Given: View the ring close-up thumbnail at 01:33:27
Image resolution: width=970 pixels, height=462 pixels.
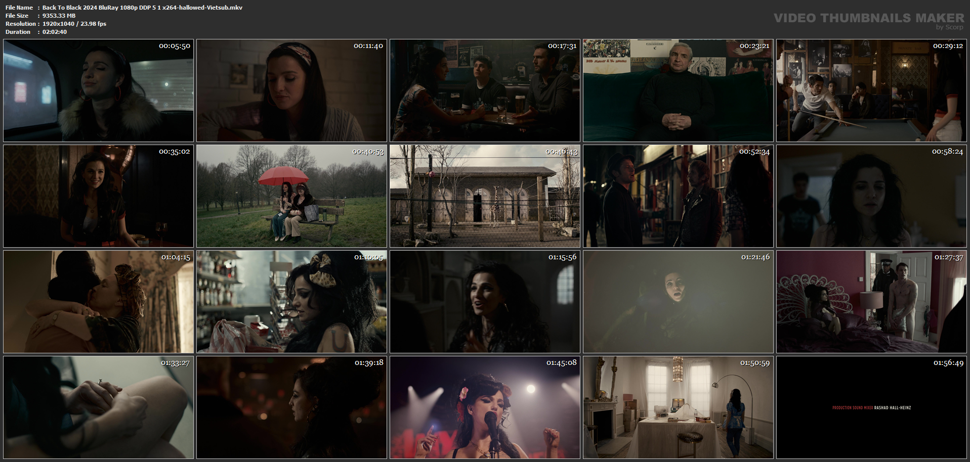Looking at the screenshot, I should pos(99,407).
